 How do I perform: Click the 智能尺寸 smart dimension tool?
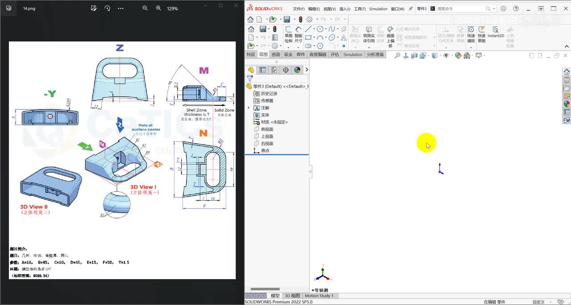pos(298,34)
